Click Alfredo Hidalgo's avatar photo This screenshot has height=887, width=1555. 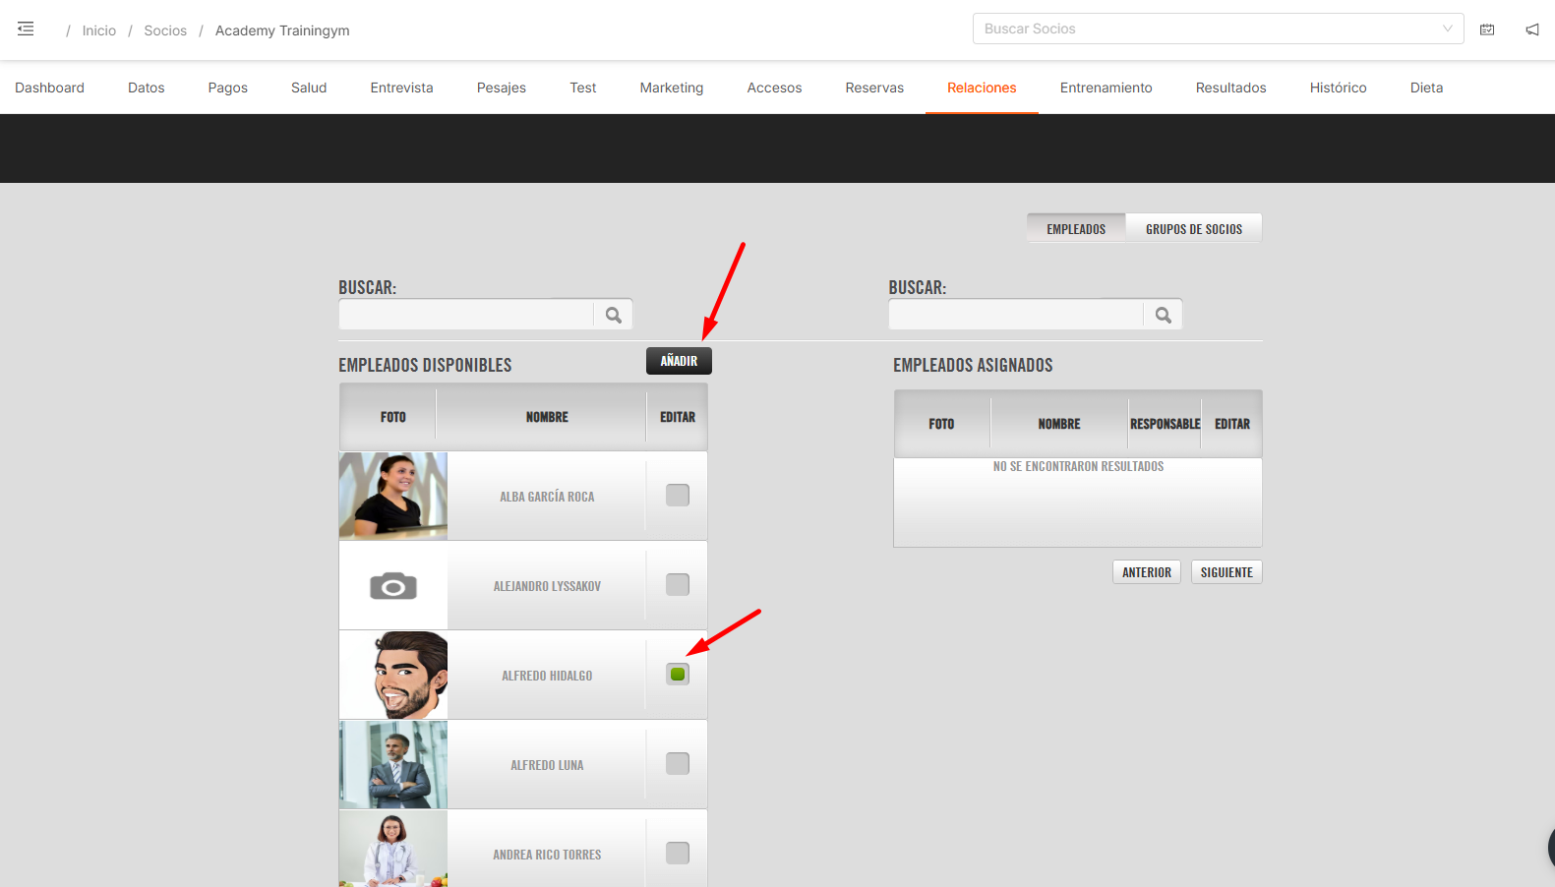coord(393,676)
